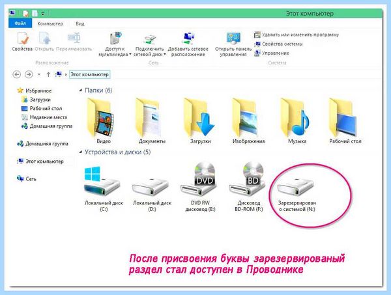This screenshot has height=295, width=391.
Task: Click Свойства системы in the ribbon
Action: click(x=278, y=44)
